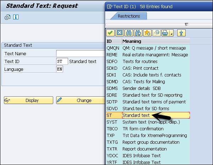Viewport: 213px width, 165px height.
Task: Click the Display button
Action: (28, 100)
